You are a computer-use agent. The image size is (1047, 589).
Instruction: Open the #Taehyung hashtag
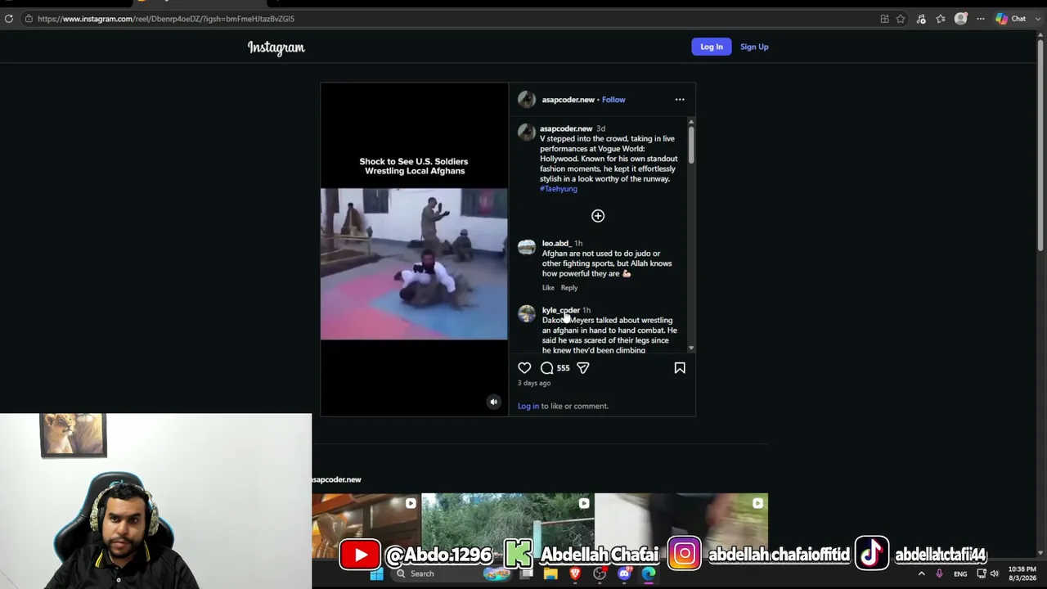[x=559, y=189]
